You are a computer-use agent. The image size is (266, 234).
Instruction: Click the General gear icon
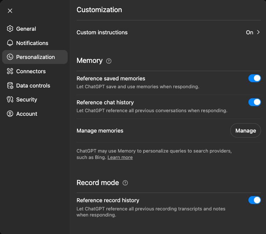(10, 29)
